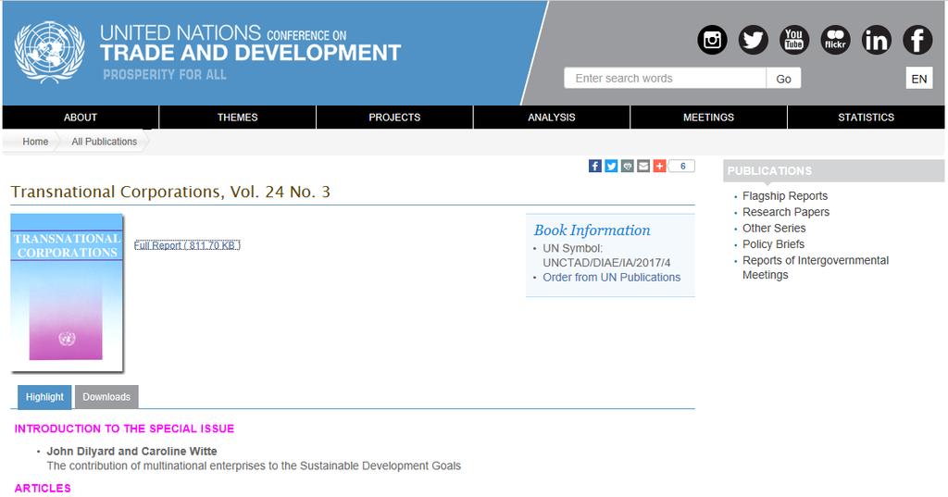Open the MEETINGS menu
Viewport: 948px width, 497px height.
tap(708, 118)
